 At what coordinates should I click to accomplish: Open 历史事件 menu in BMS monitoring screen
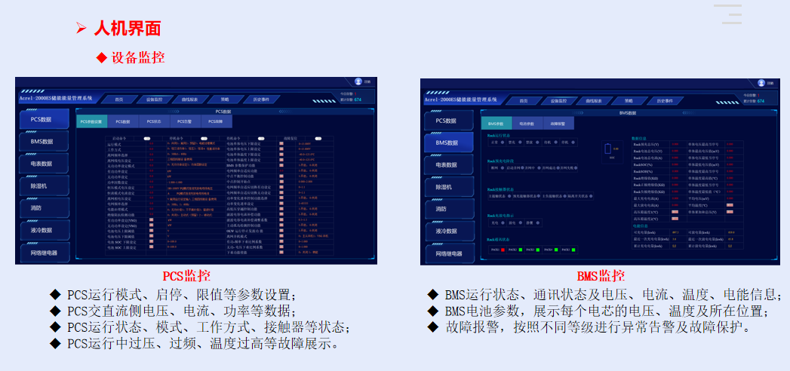click(x=665, y=100)
